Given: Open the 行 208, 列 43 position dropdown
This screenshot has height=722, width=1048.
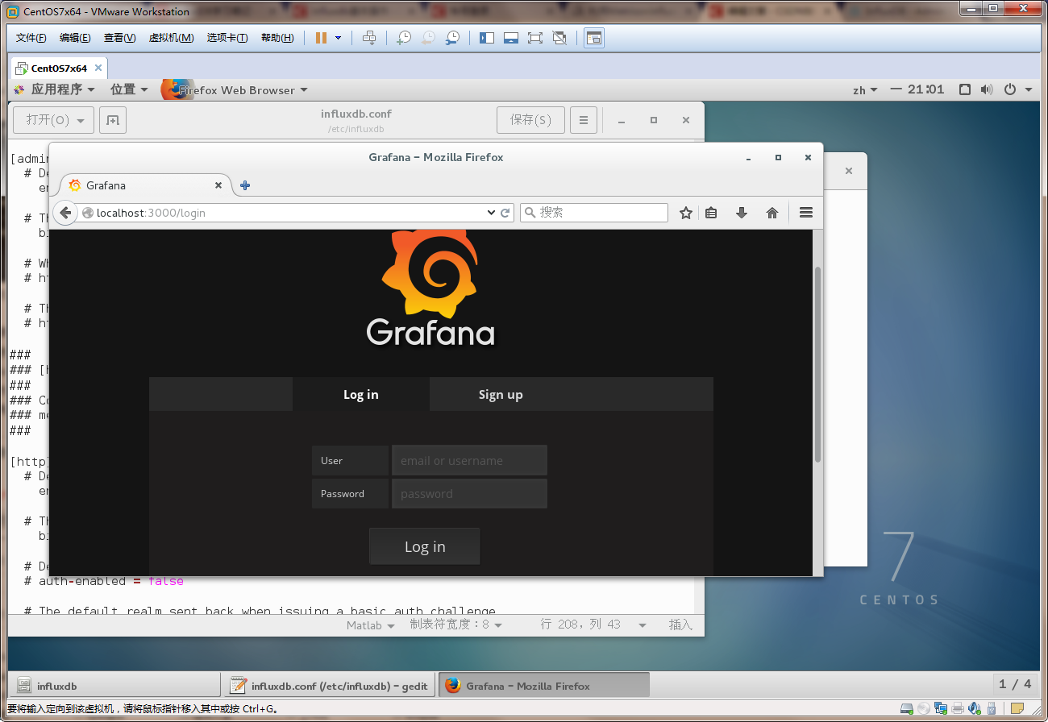Looking at the screenshot, I should click(593, 625).
